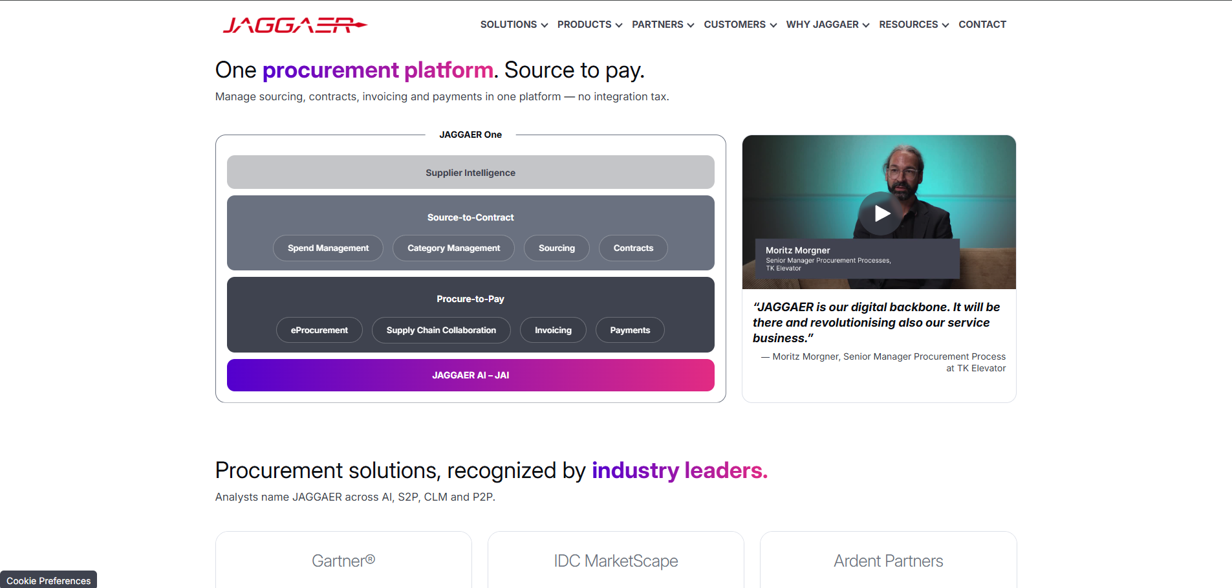1232x588 pixels.
Task: Go to the CONTACT page
Action: [x=982, y=25]
